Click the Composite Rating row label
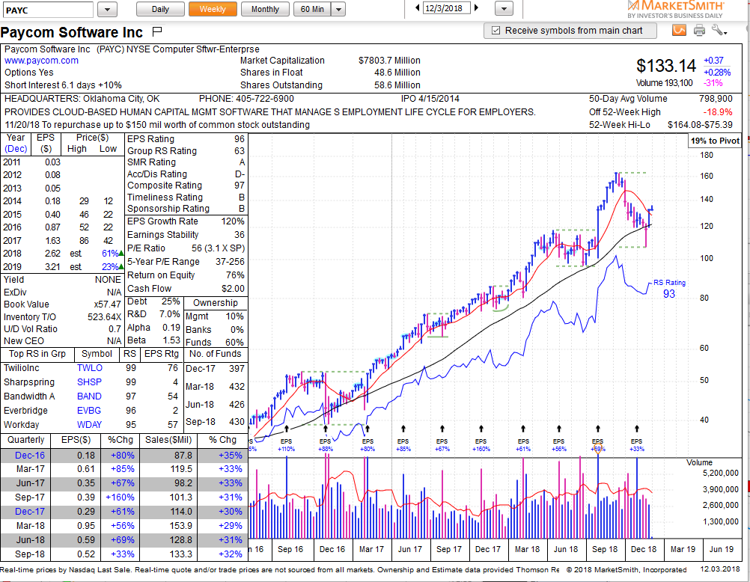Image resolution: width=750 pixels, height=582 pixels. (165, 186)
